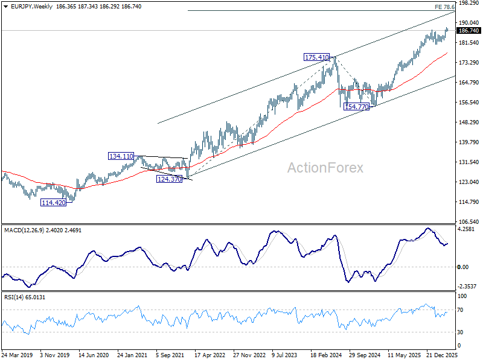
Task: Select the 154.770 price low label
Action: tap(356, 107)
